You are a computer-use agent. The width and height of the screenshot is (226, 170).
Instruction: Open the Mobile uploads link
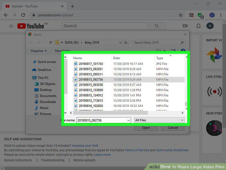click(x=84, y=160)
